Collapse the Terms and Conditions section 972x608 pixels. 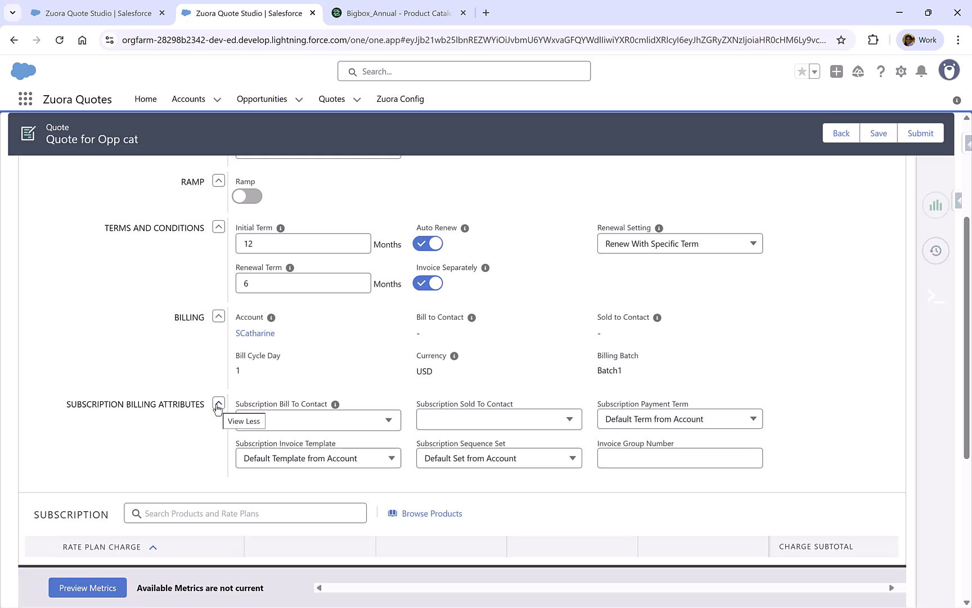[218, 226]
